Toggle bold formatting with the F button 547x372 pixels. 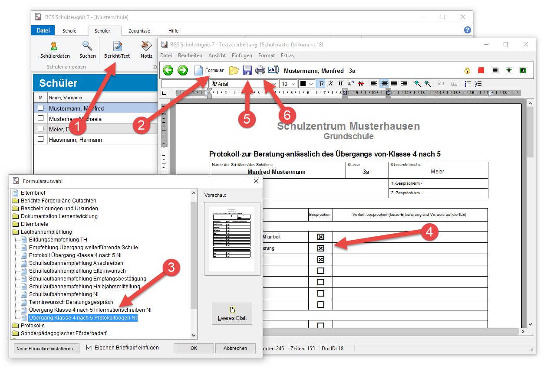pos(321,84)
